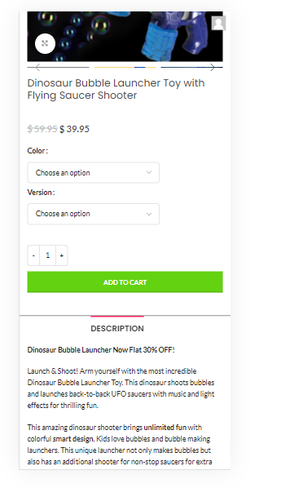Click the crossed-out $59.95 original price
Image resolution: width=303 pixels, height=488 pixels.
42,129
